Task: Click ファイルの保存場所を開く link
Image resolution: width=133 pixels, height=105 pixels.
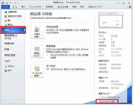Action: point(110,97)
